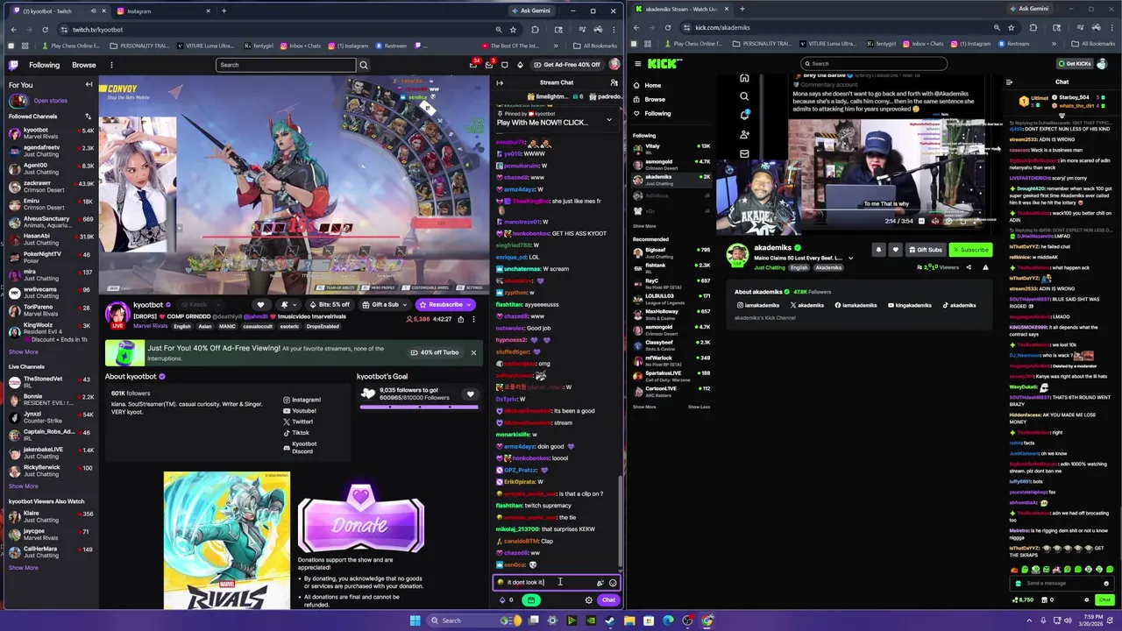1122x631 pixels.
Task: Click Subscribe button on akademiks Kick
Action: tap(971, 250)
